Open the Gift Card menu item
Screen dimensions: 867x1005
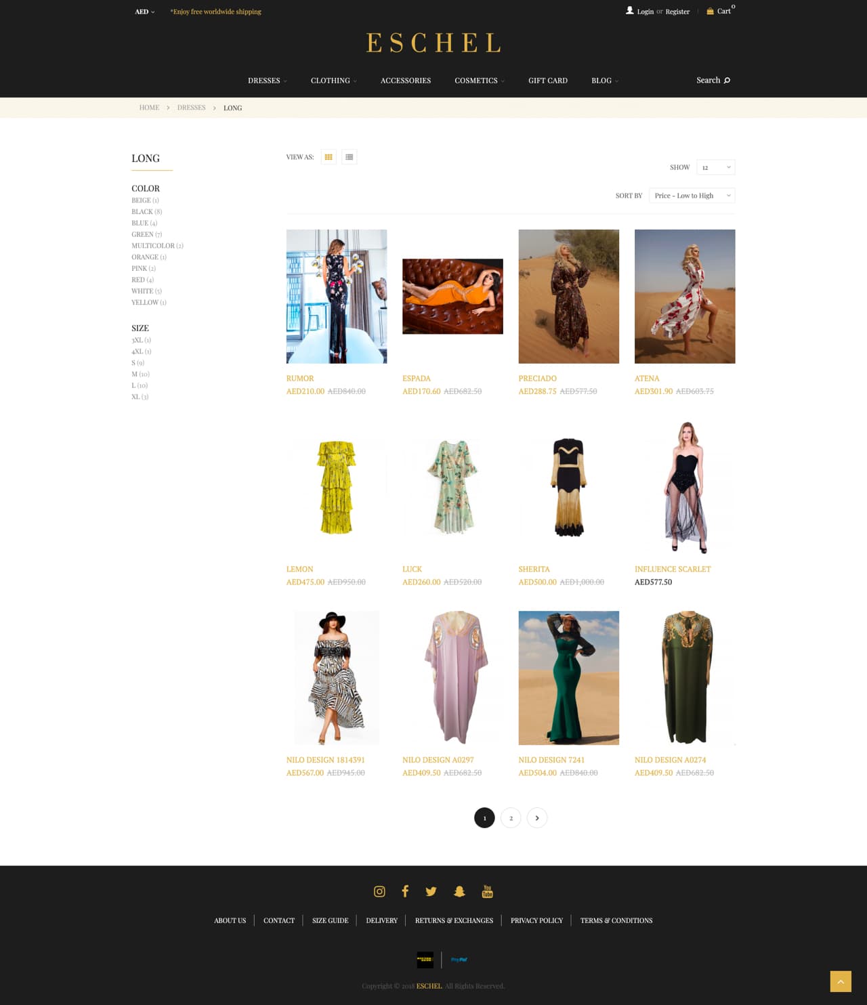pos(548,81)
